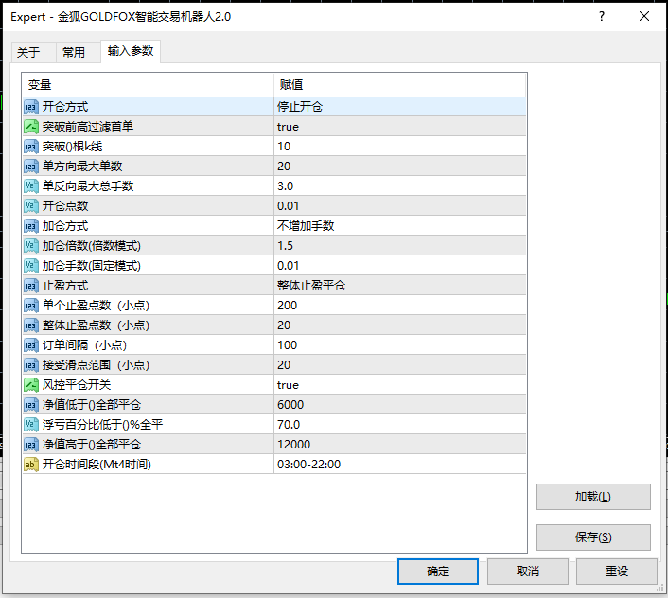Click the integer icon beside 加仓方式
This screenshot has width=668, height=598.
pos(31,226)
